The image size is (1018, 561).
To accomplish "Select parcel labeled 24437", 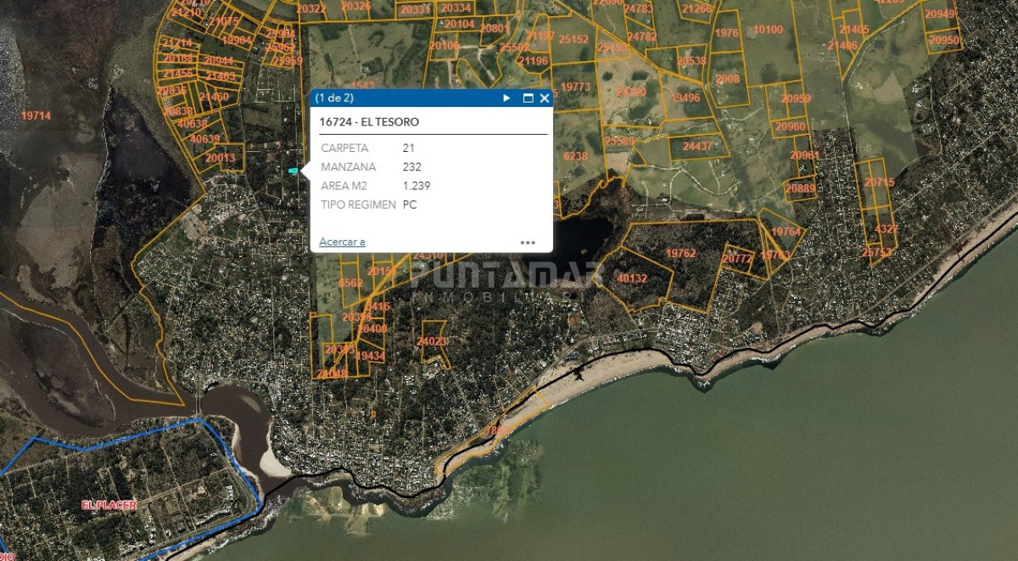I will (x=698, y=146).
